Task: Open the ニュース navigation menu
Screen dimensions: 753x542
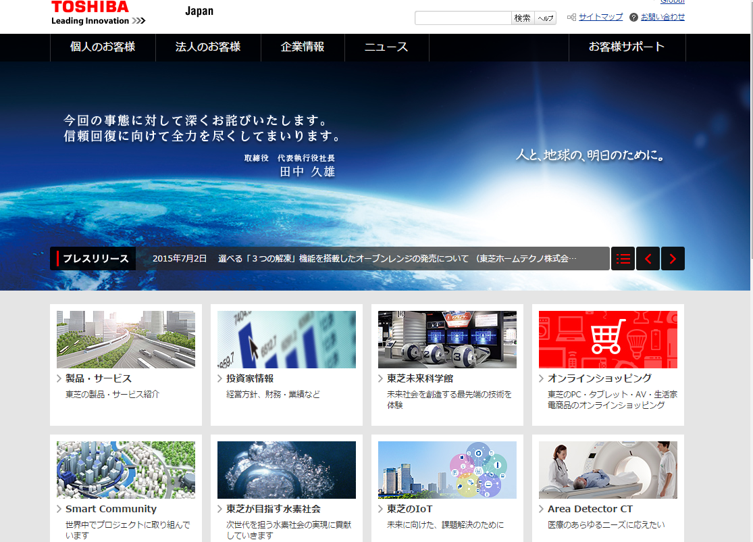Action: tap(386, 47)
